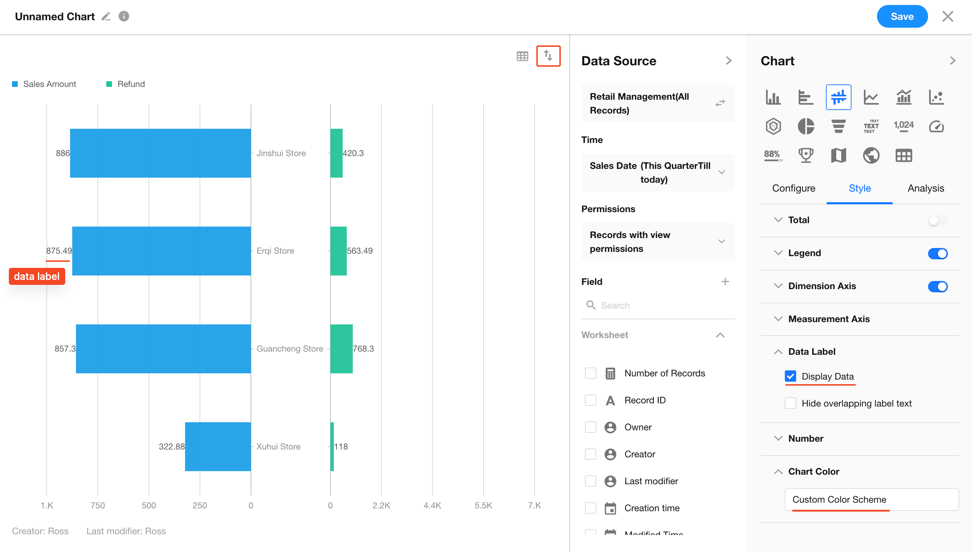Choose the funnel chart icon
This screenshot has width=972, height=552.
click(x=838, y=126)
